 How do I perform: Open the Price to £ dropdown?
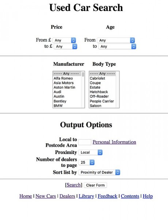click(x=65, y=47)
